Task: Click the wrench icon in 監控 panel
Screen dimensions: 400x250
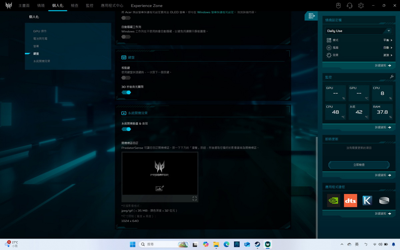Action: pos(392,77)
